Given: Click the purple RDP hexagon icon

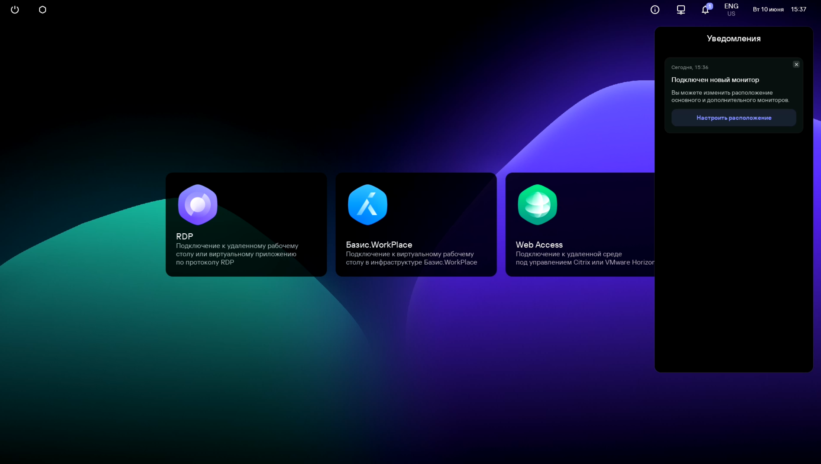Looking at the screenshot, I should [198, 205].
